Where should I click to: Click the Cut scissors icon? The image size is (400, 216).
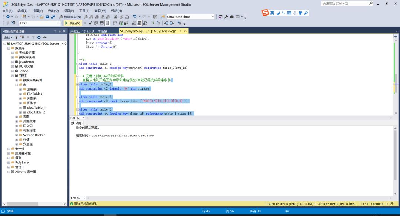(x=116, y=17)
